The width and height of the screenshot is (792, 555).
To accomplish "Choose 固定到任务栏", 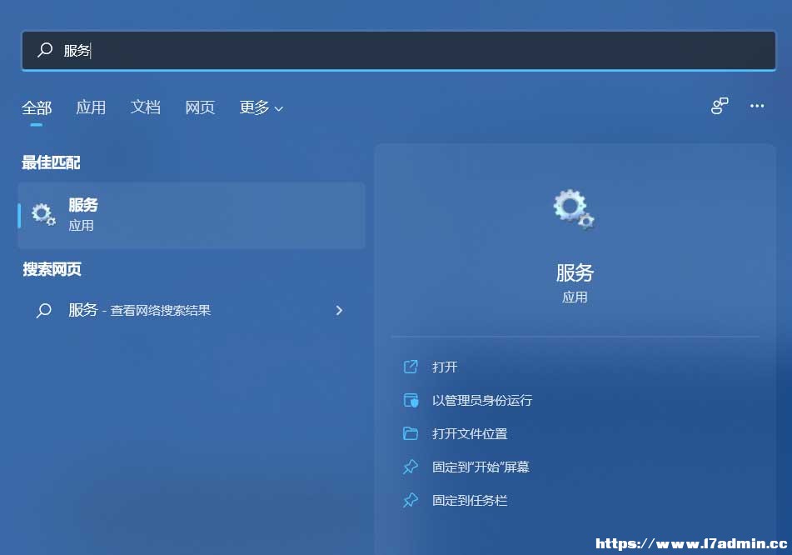I will pos(470,500).
